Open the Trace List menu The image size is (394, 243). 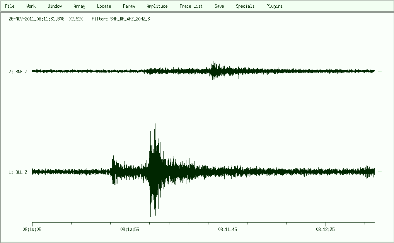point(191,6)
